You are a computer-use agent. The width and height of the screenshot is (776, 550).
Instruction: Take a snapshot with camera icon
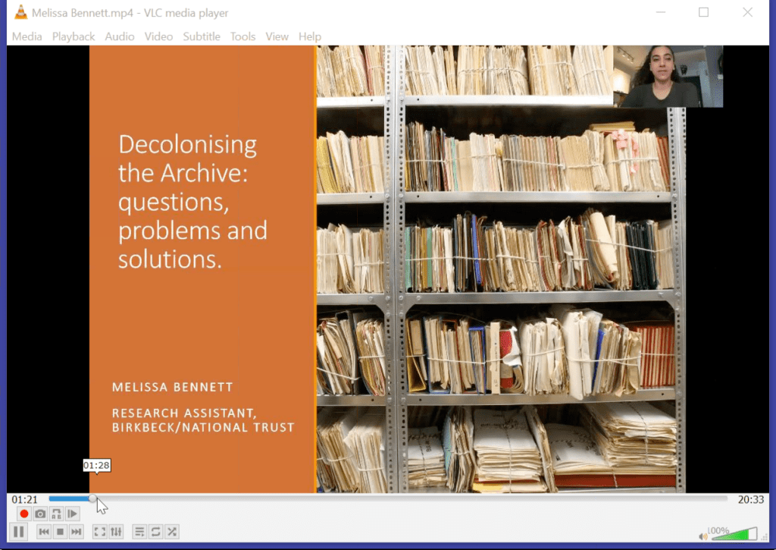(x=40, y=514)
